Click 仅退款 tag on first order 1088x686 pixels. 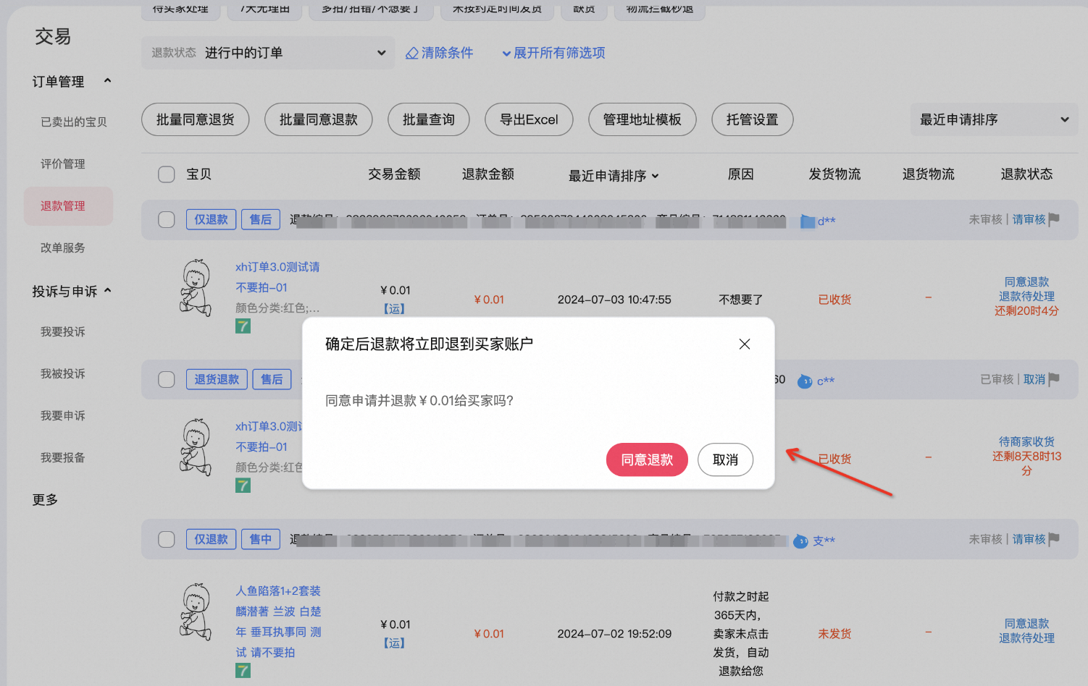[211, 219]
